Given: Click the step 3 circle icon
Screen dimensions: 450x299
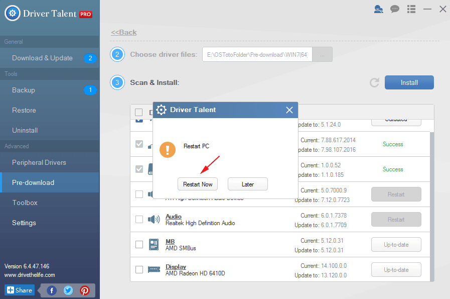Looking at the screenshot, I should (117, 82).
